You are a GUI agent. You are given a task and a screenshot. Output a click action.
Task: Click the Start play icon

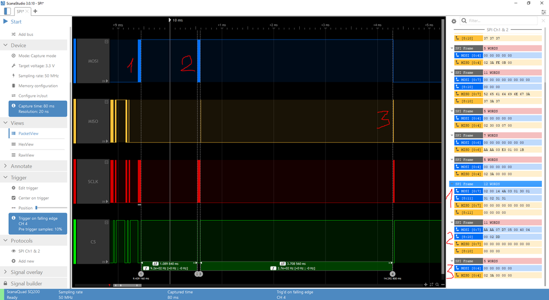click(x=6, y=21)
